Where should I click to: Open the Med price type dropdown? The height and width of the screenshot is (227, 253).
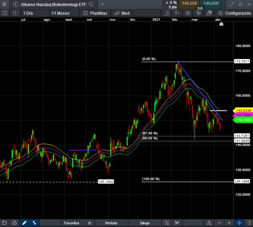pos(122,13)
